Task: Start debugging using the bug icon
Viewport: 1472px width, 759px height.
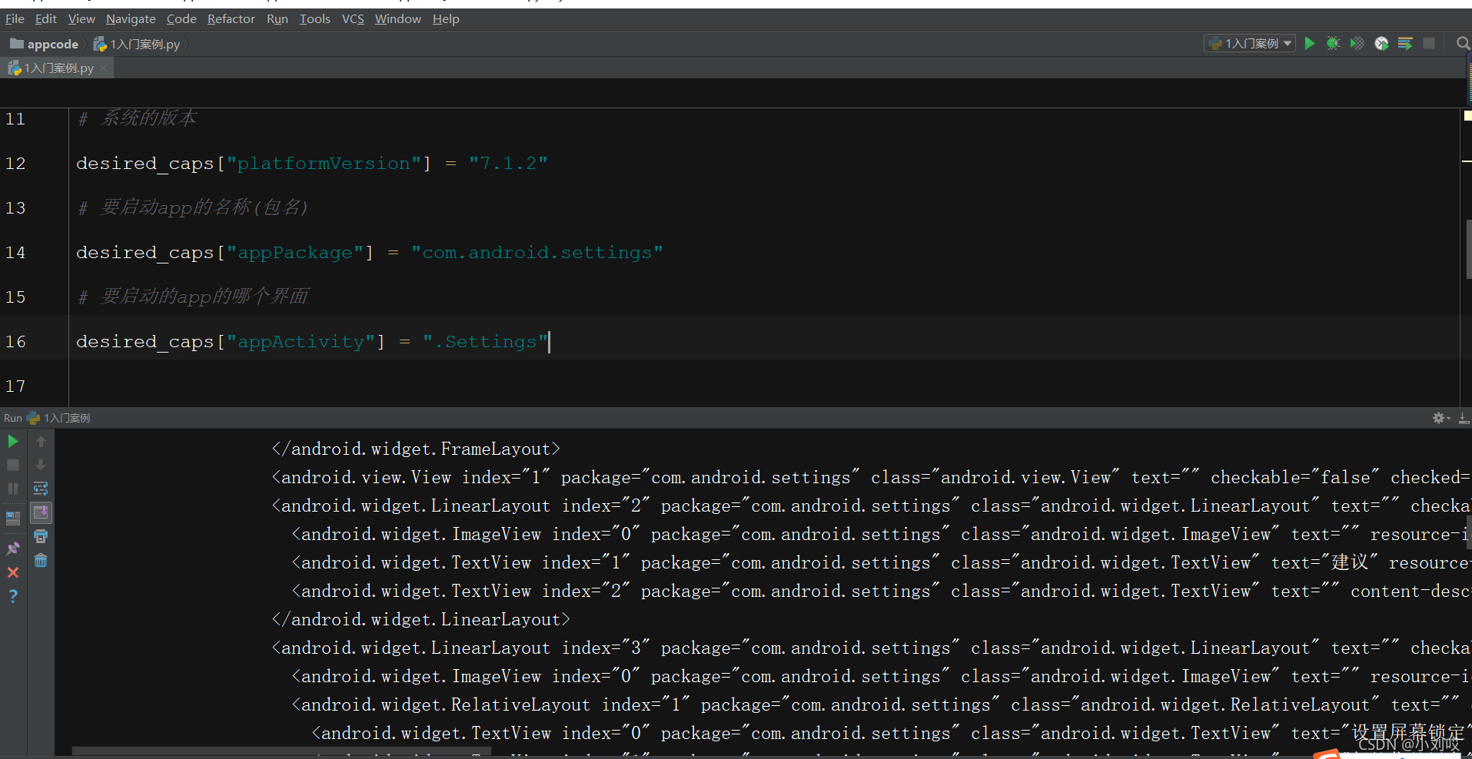Action: (1334, 44)
